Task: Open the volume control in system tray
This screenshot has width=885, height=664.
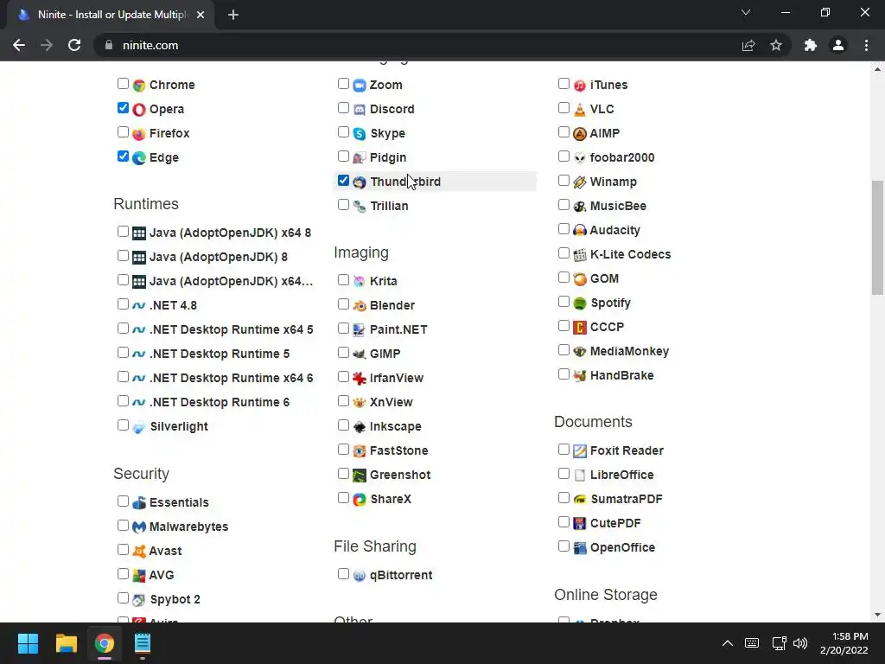Action: (x=800, y=643)
